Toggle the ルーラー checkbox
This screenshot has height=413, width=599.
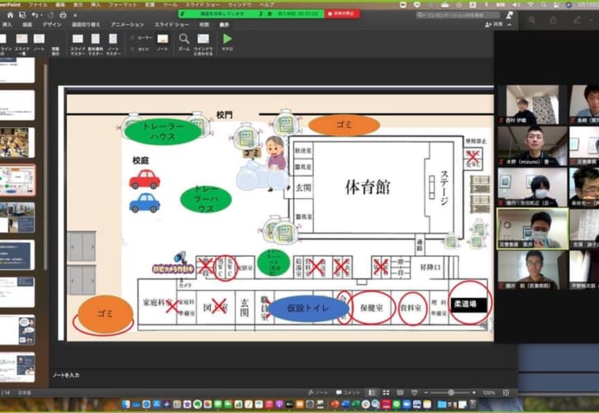point(132,38)
